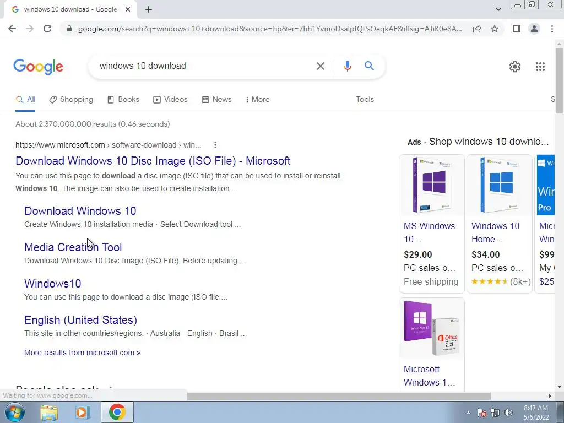Image resolution: width=564 pixels, height=423 pixels.
Task: Open the Chrome three-dot menu
Action: [x=552, y=29]
